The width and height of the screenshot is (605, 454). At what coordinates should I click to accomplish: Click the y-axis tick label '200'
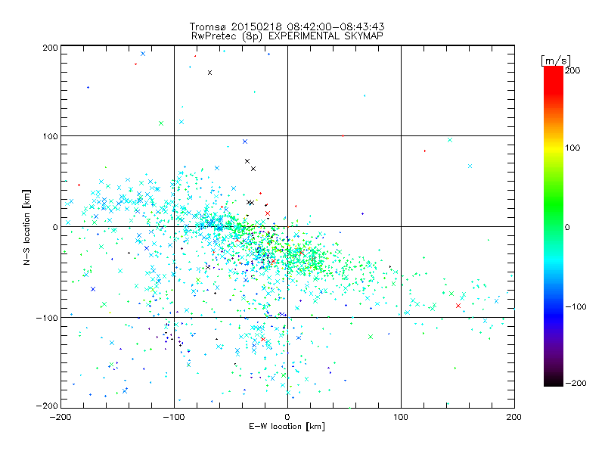tap(51, 48)
